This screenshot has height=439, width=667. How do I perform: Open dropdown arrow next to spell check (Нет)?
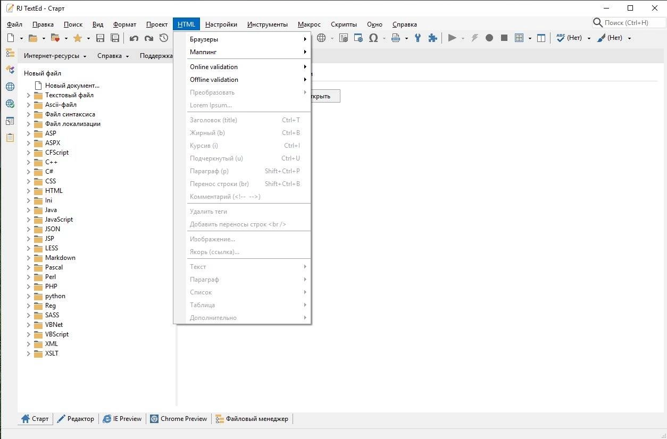[x=589, y=38]
